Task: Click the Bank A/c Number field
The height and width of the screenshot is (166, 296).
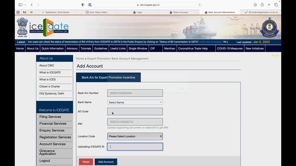Action: pyautogui.click(x=135, y=93)
